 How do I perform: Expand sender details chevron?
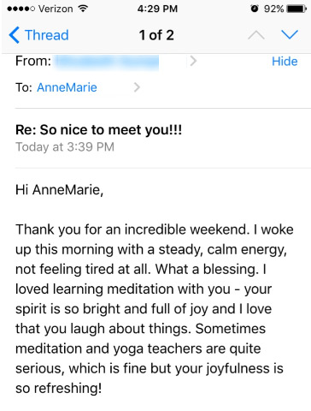[x=193, y=61]
